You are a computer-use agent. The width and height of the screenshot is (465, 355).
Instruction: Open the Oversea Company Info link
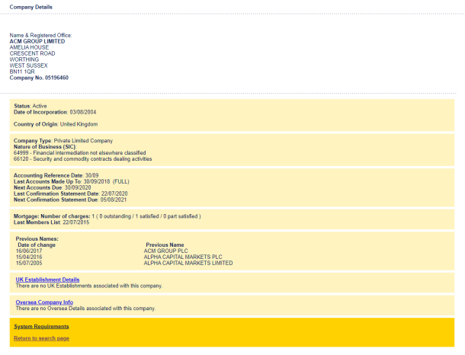(44, 302)
